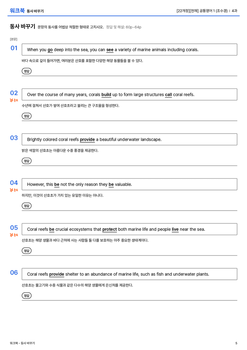Click the sentence box for question 04
Screen dimensions: 247x350
[130, 184]
